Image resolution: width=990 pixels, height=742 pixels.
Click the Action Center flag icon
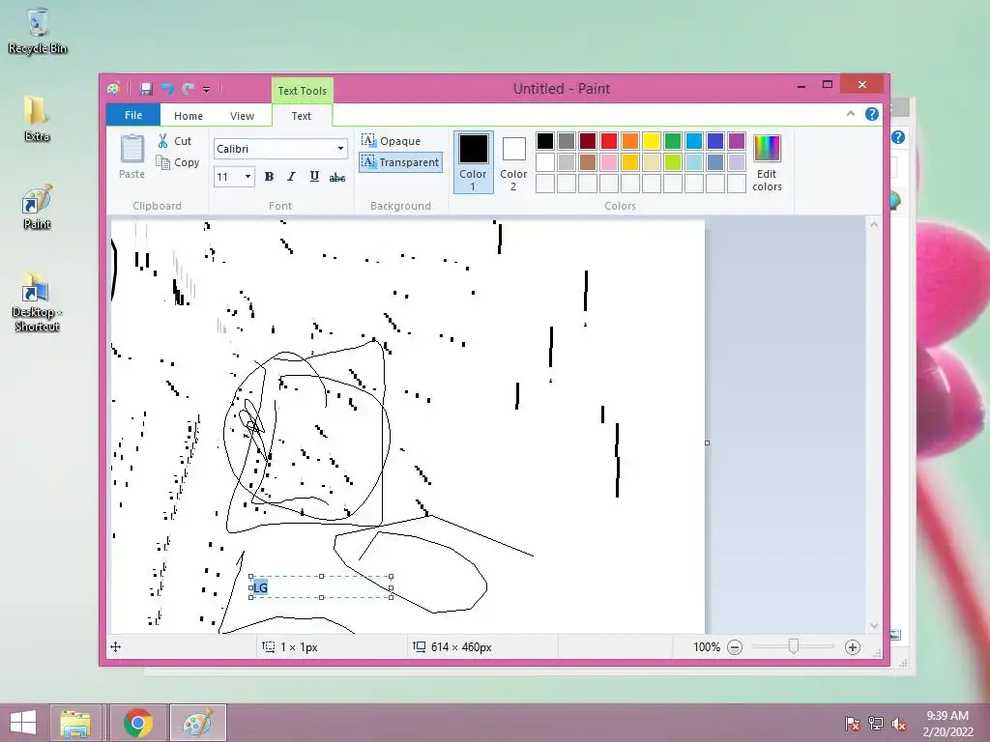pos(853,723)
